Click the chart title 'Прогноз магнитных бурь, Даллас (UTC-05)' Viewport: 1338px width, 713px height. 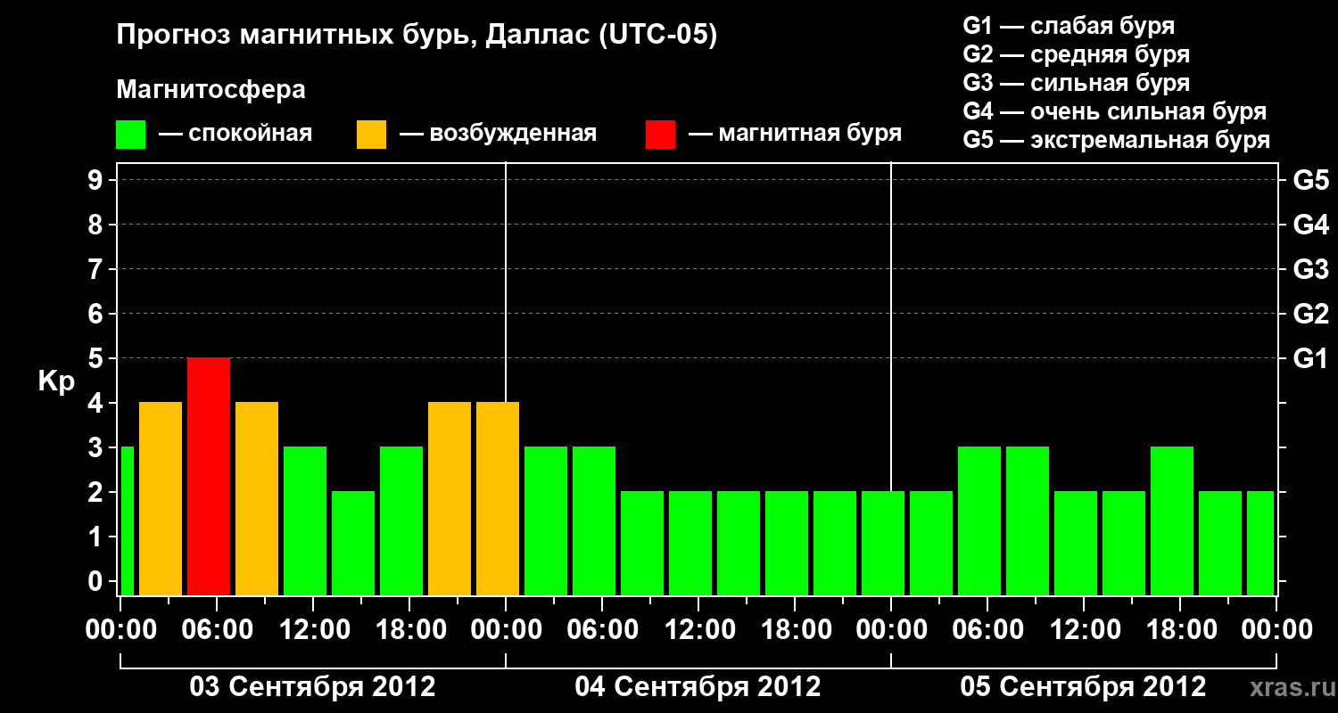(x=417, y=36)
